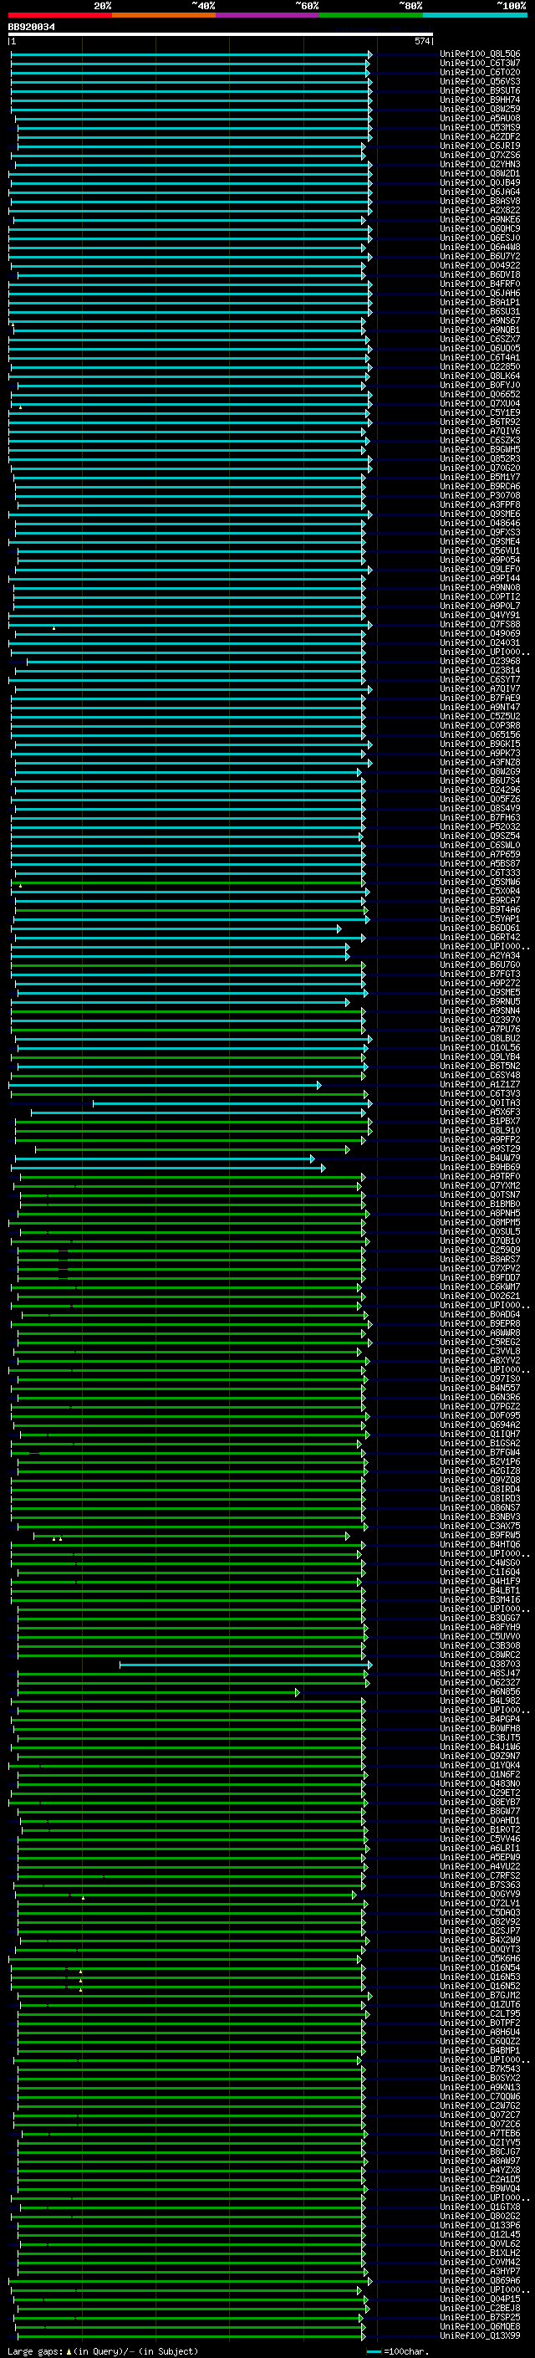Select the query name BB920034
This screenshot has height=2358, width=535.
pos(31,28)
